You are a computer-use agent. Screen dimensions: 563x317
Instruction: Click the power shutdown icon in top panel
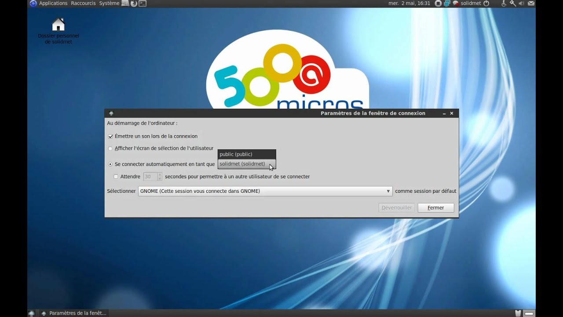[x=486, y=4]
